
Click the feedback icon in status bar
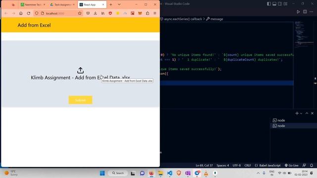[304, 166]
